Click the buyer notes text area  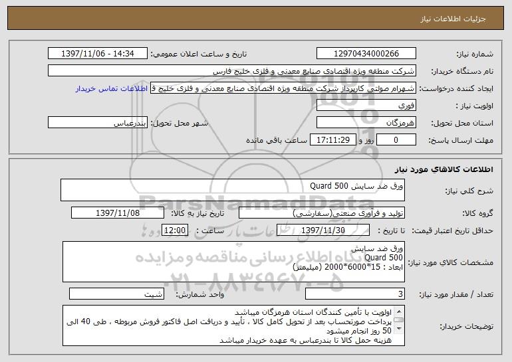coord(233,325)
